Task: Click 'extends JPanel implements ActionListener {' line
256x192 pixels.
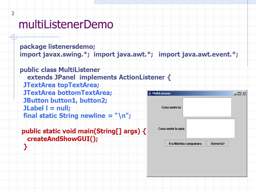Action: tap(99, 77)
